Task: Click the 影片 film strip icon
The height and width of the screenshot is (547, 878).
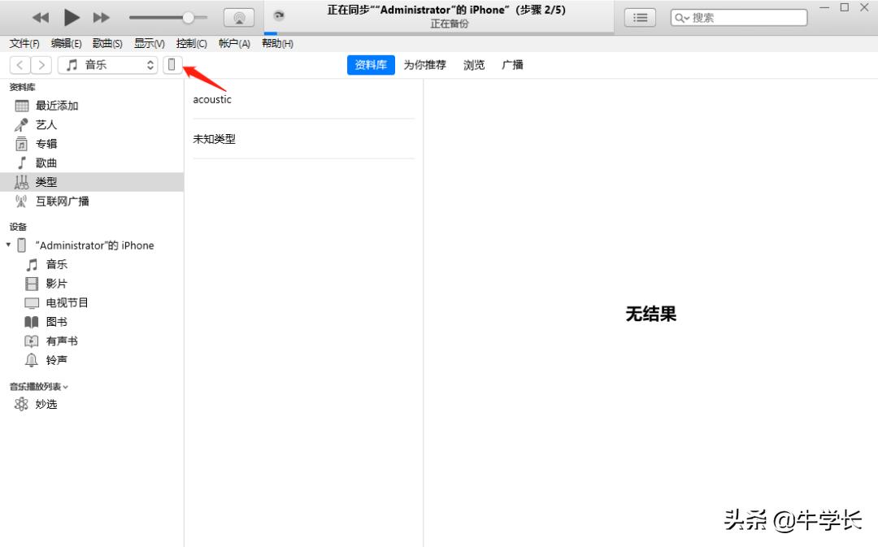Action: 32,283
